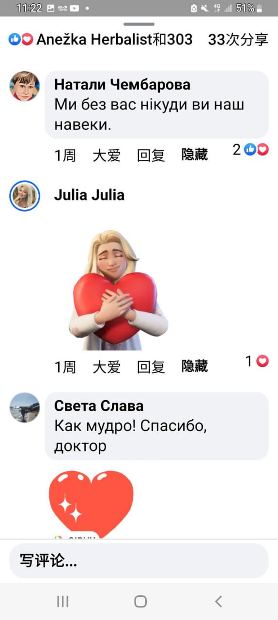Tap Натали Чембарова's profile avatar
278x620 pixels.
25,86
